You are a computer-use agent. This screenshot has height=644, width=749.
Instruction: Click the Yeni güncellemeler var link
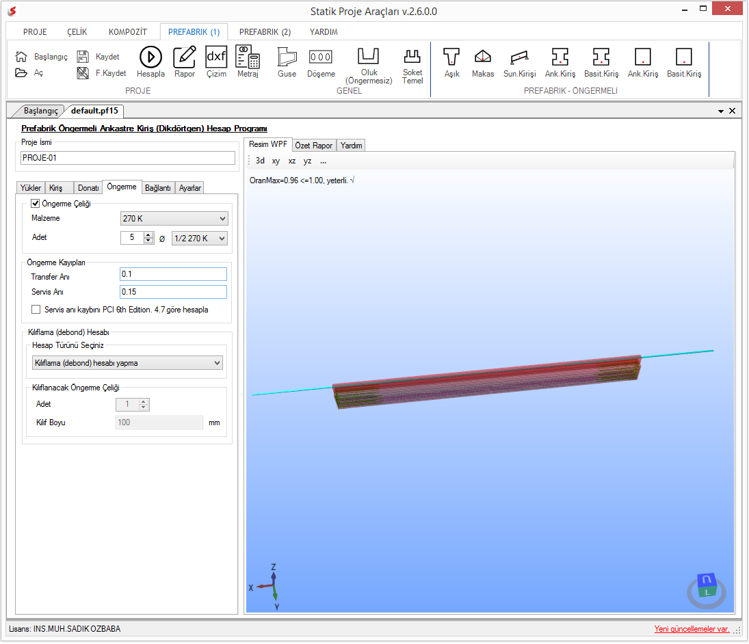click(692, 629)
